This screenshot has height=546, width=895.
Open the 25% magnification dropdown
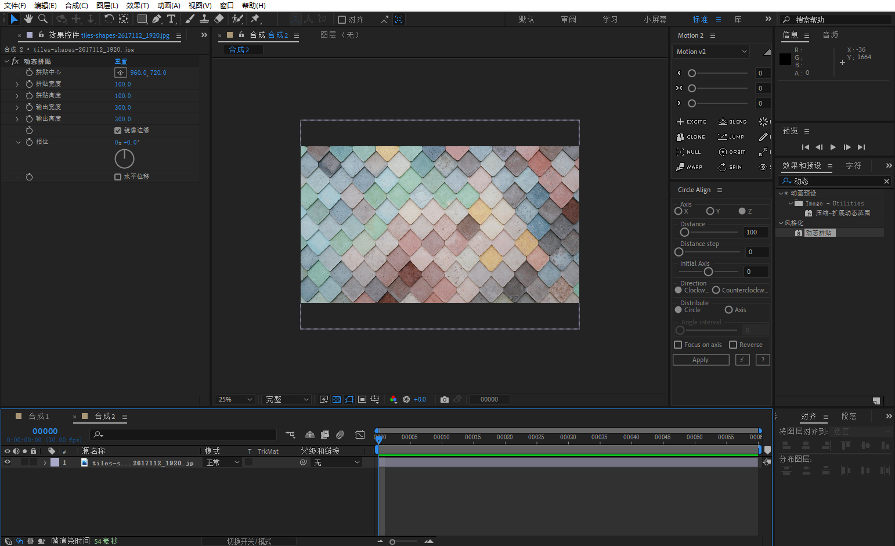pos(235,399)
